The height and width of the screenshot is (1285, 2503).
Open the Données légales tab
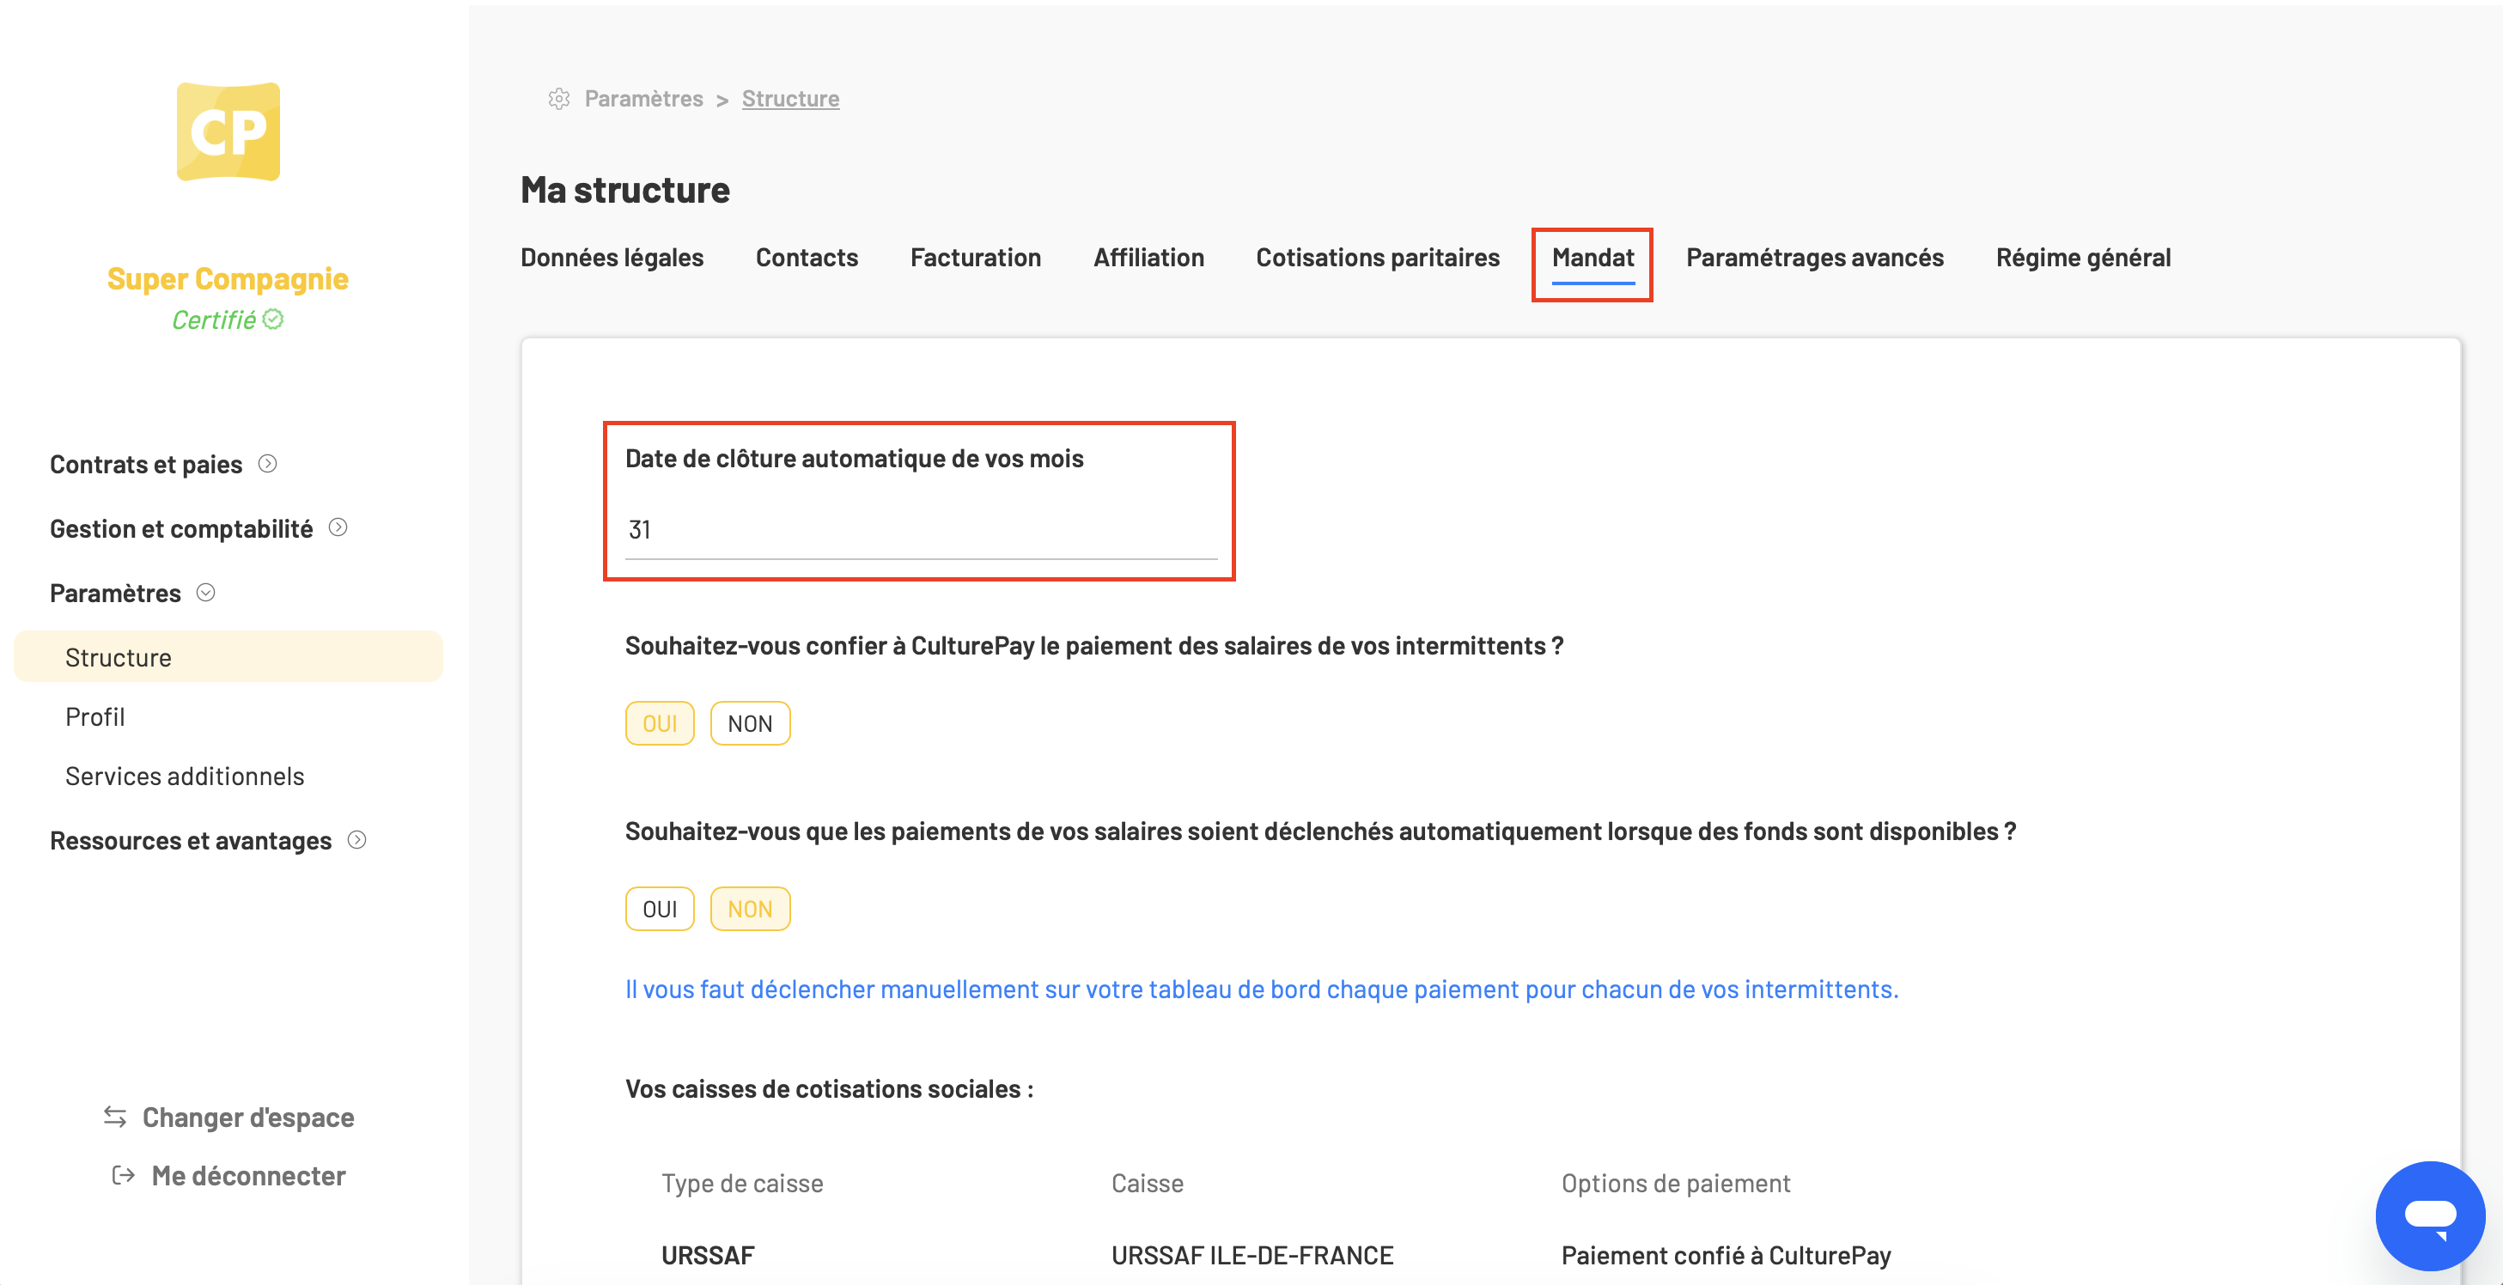(x=612, y=258)
